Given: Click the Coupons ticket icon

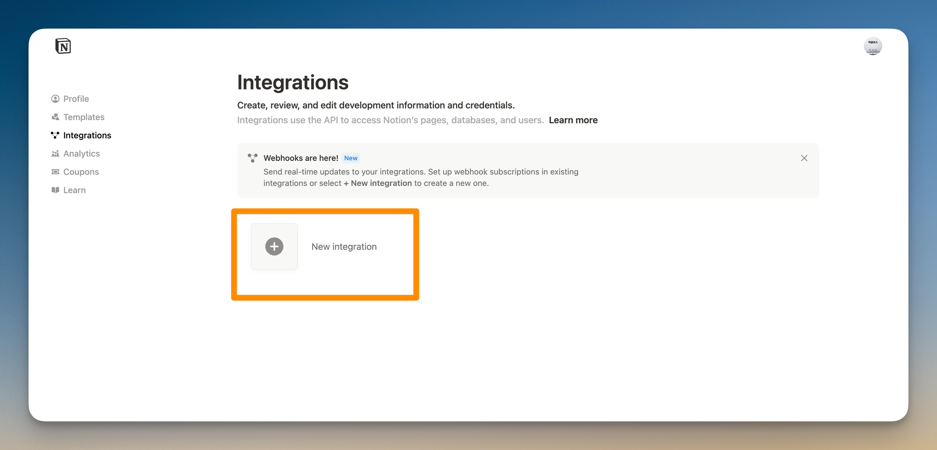Looking at the screenshot, I should (55, 172).
